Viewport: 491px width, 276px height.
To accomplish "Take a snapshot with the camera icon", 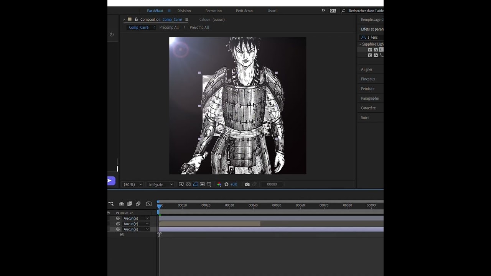I will pyautogui.click(x=247, y=184).
